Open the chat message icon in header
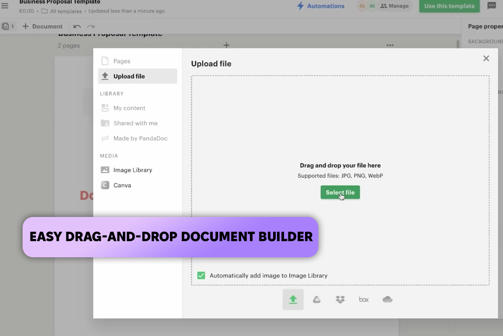 (x=491, y=6)
